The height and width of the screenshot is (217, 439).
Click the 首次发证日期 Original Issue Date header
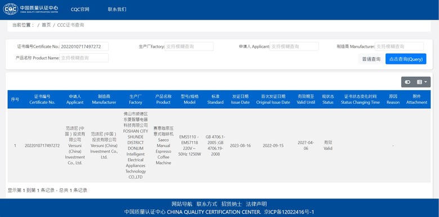tap(273, 99)
